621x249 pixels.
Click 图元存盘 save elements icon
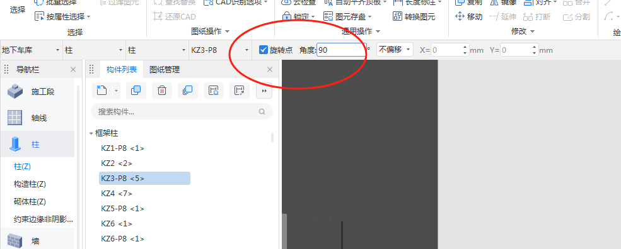[328, 16]
